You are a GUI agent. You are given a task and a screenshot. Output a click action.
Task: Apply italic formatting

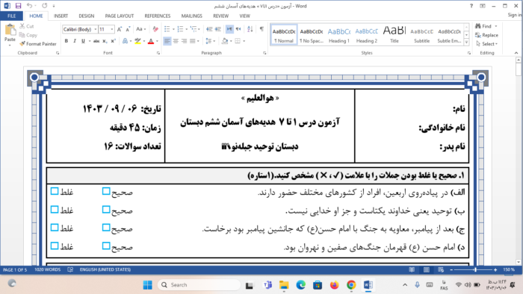click(x=75, y=41)
